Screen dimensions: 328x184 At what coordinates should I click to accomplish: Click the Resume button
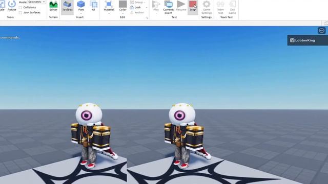pos(181,6)
